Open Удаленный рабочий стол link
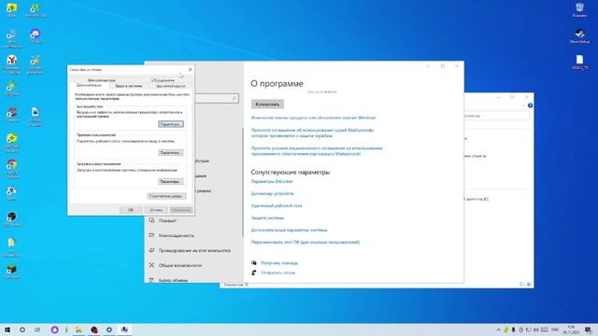Screen dimensions: 598x336 (x=277, y=205)
